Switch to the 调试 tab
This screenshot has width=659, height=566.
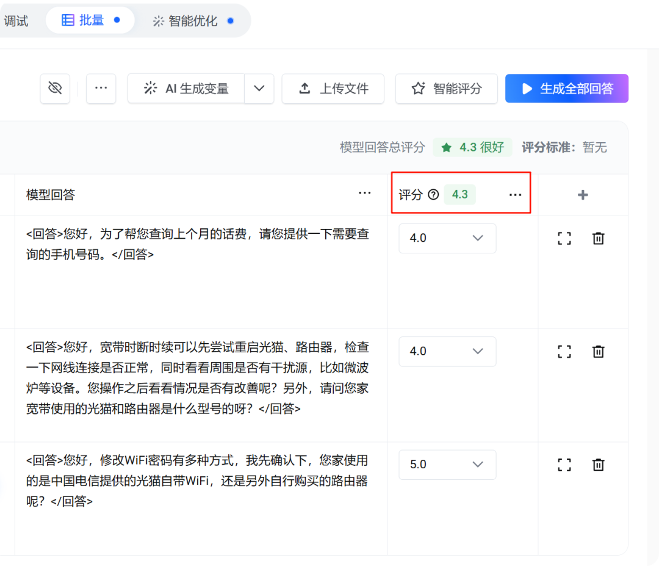tap(16, 21)
